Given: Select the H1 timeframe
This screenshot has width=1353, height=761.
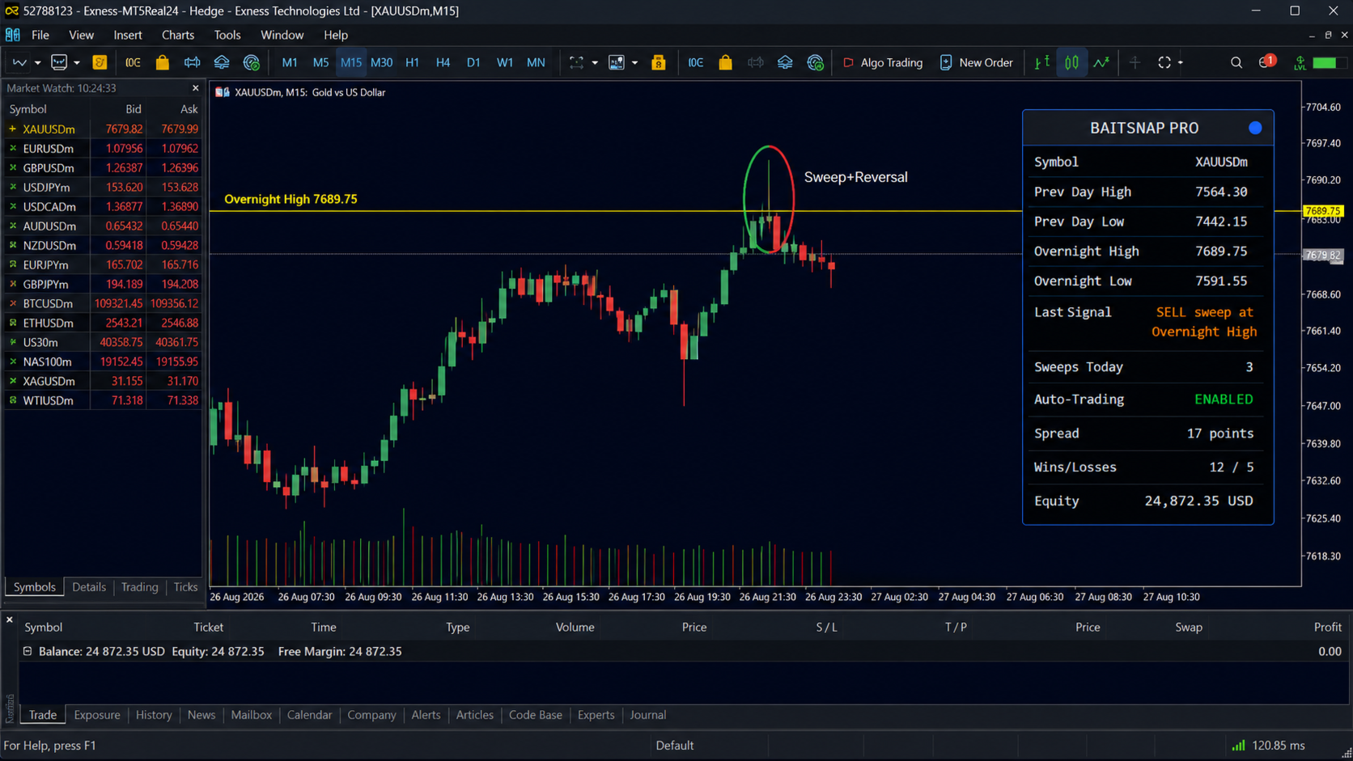Looking at the screenshot, I should (x=412, y=62).
